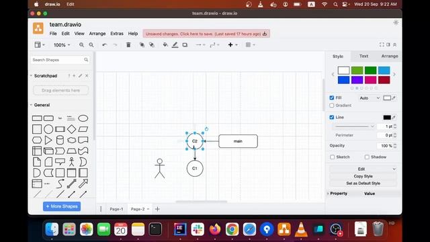
Task: Click the Unsaved changes save banner
Action: click(x=206, y=34)
